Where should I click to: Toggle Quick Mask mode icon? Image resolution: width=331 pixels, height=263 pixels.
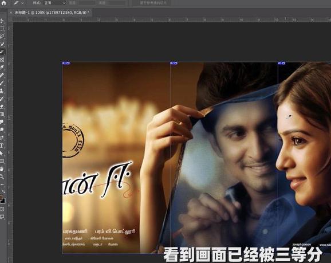pos(2,209)
